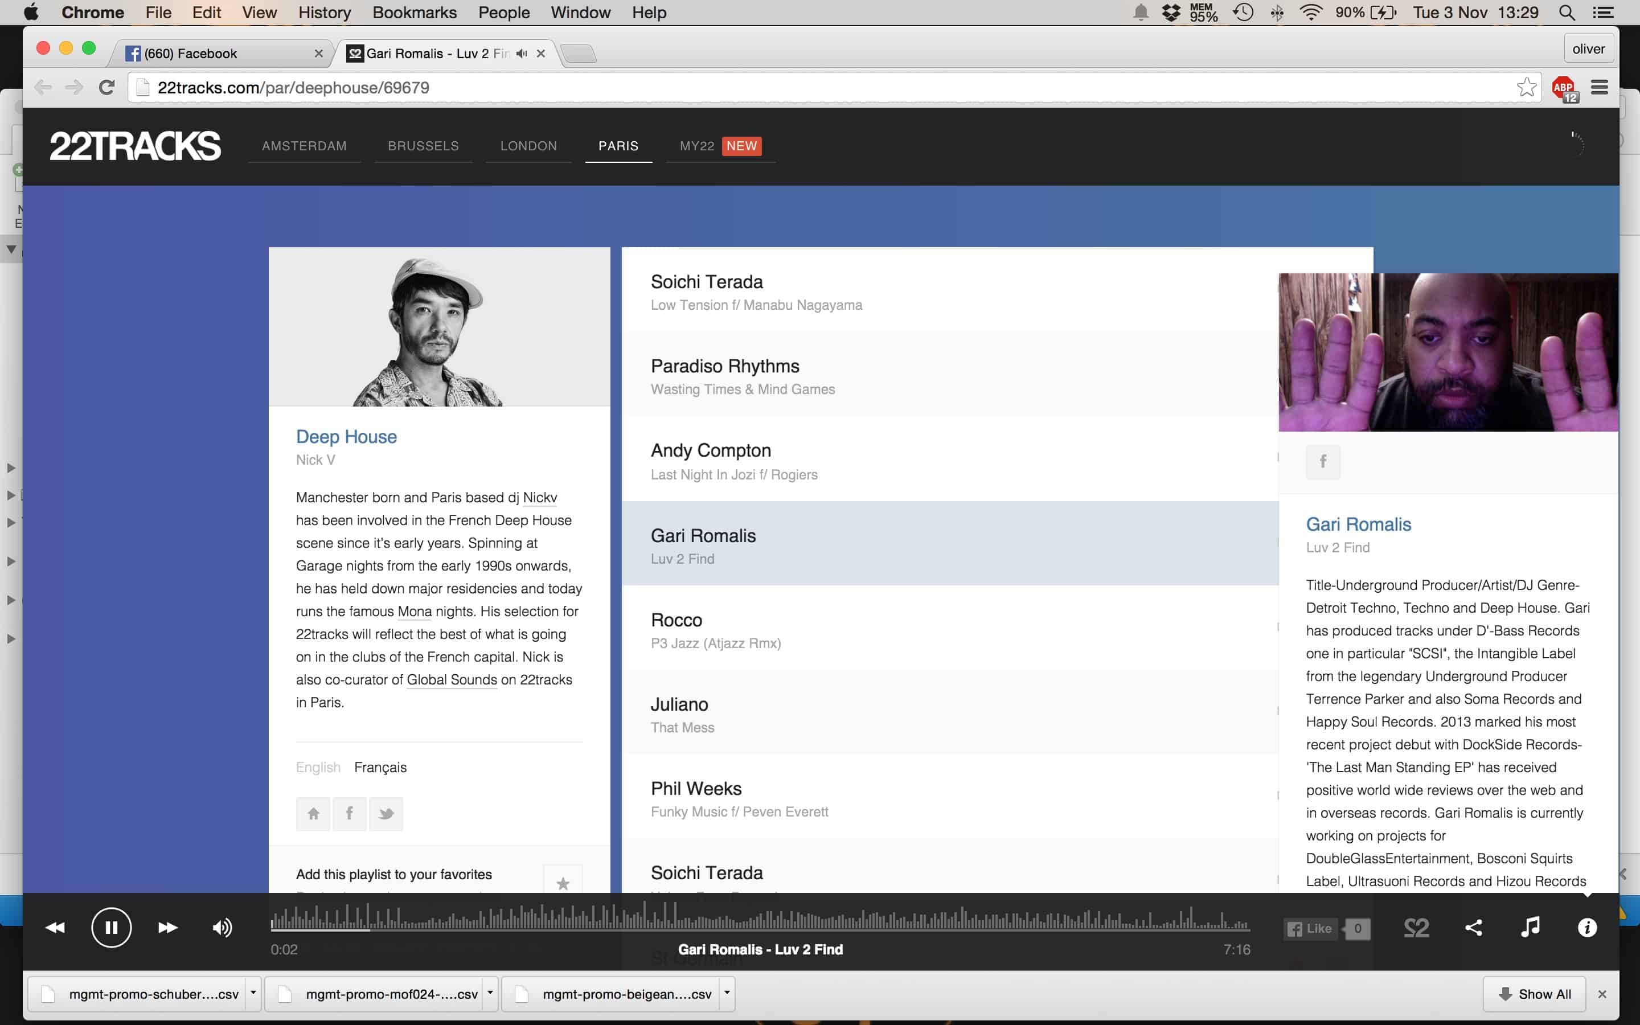Expand options for mgmt-promo-mof024 csv download

click(x=490, y=993)
